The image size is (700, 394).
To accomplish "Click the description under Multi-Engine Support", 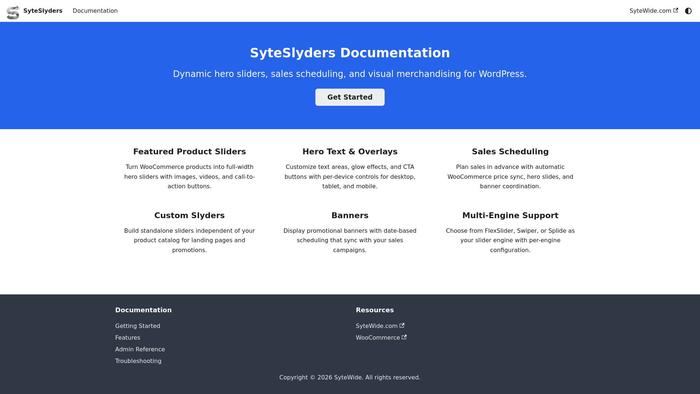I will [x=510, y=240].
